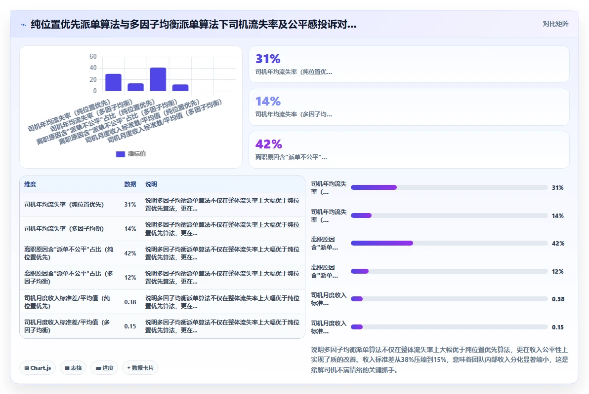Select cell 离职原因含"派单不公平"占比（多因子均衡）
This screenshot has height=394, width=589.
pos(69,278)
